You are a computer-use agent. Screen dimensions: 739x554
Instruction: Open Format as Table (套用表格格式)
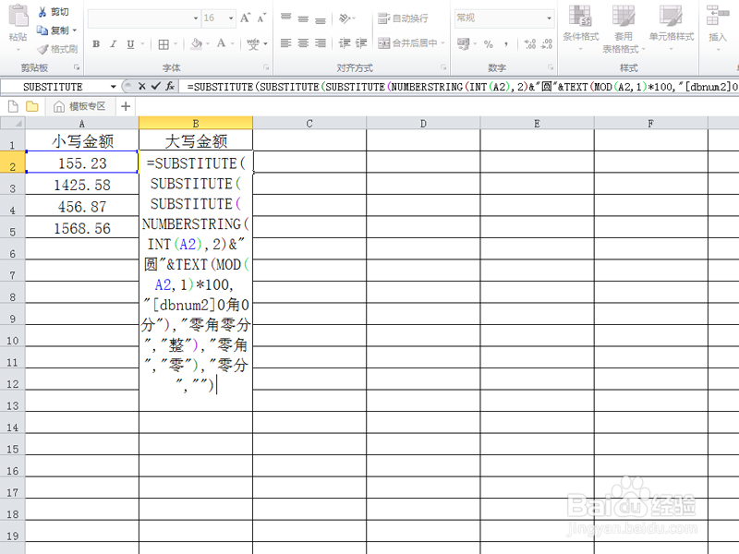click(x=623, y=29)
